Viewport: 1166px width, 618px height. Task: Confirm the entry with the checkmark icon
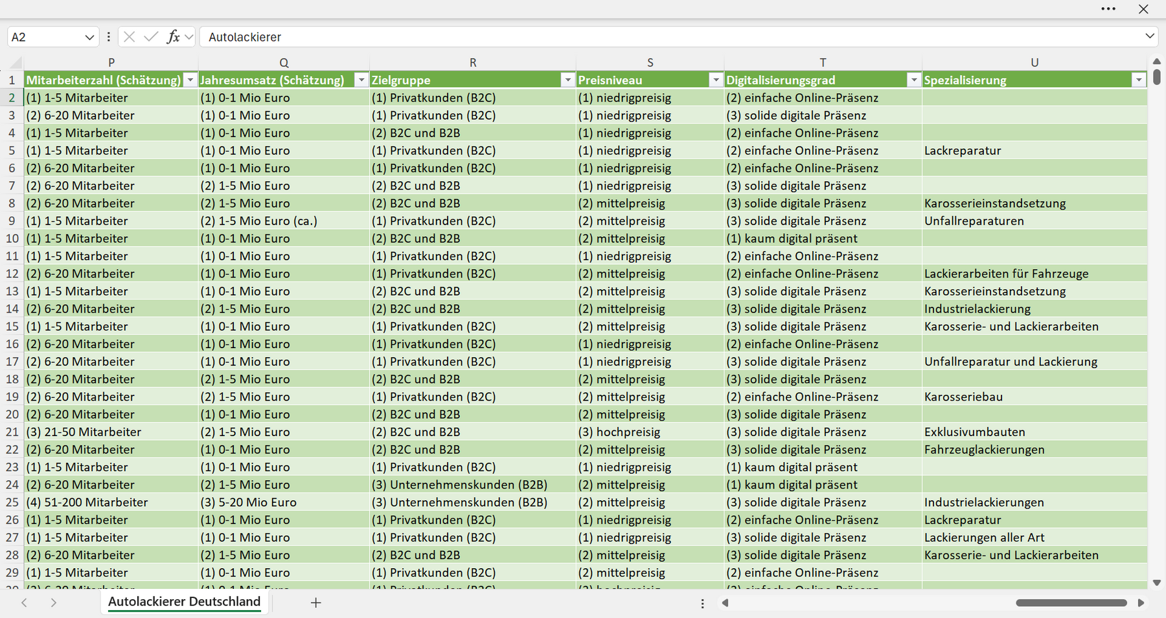point(151,37)
